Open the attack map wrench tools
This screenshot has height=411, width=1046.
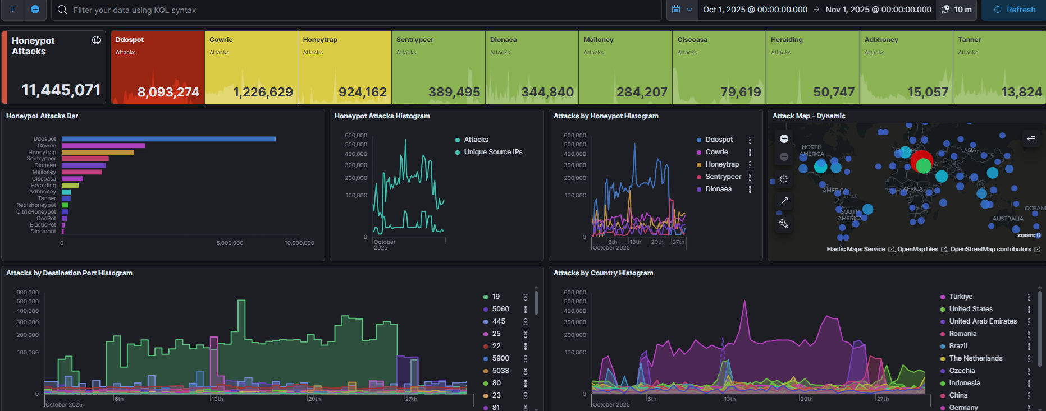784,224
